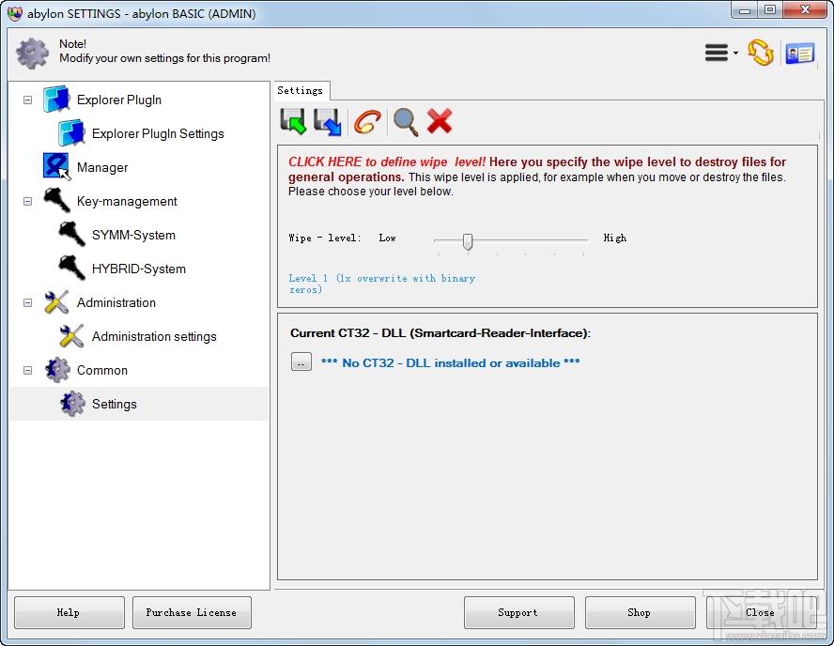This screenshot has width=834, height=646.
Task: Collapse the Explorer PlugIn tree node
Action: point(27,100)
